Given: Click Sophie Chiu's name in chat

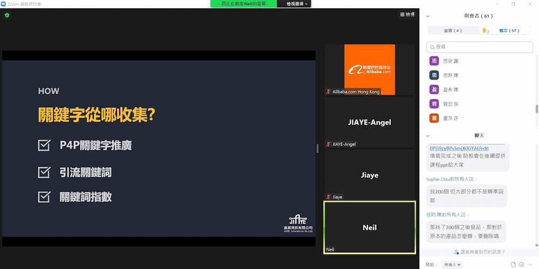Looking at the screenshot, I should tap(438, 179).
